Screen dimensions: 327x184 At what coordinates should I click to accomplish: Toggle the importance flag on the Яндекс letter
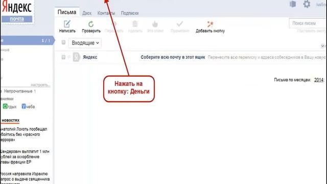69,57
